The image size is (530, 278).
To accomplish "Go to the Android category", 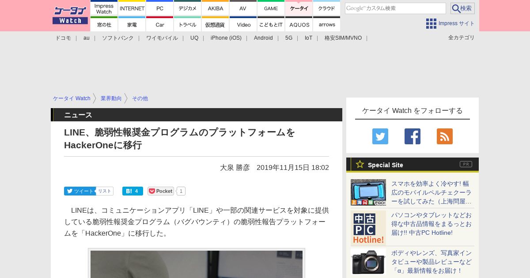I will point(263,38).
